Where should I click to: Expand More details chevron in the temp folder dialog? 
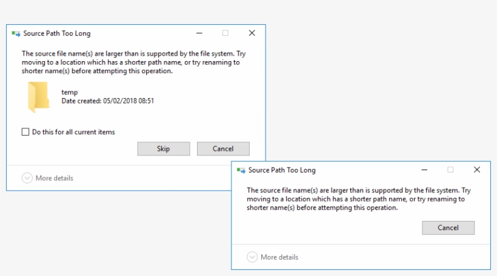[x=27, y=178]
